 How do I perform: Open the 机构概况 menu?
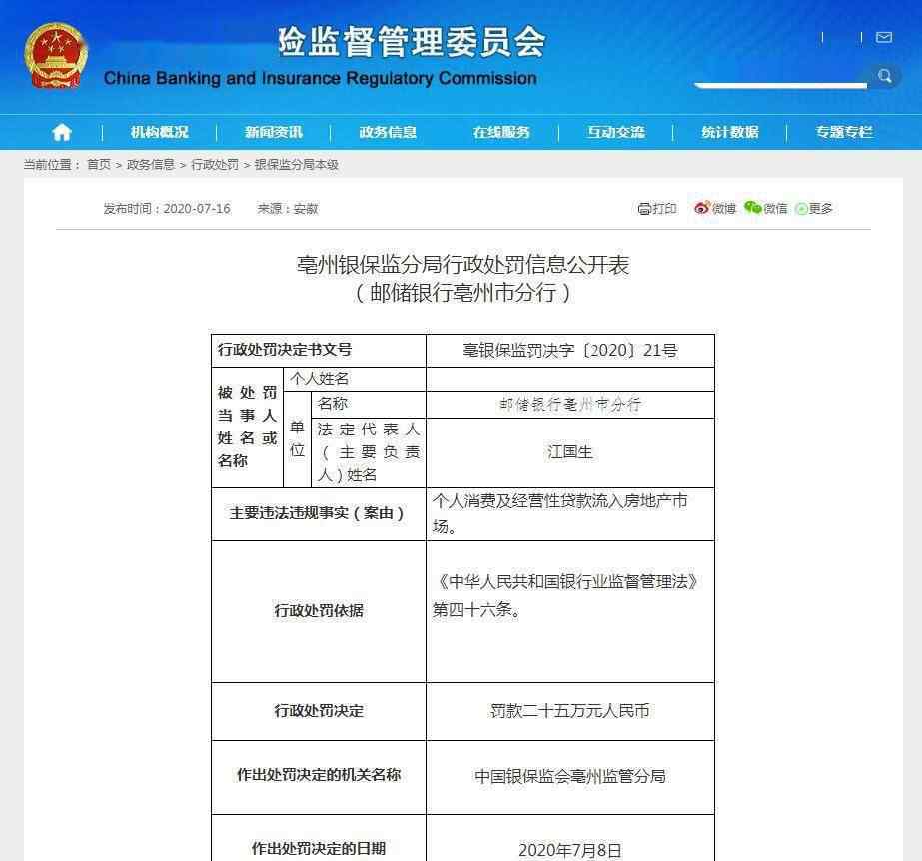[x=160, y=132]
